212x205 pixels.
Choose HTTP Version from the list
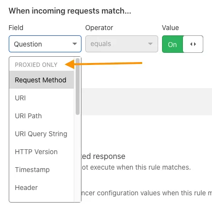tap(42, 152)
